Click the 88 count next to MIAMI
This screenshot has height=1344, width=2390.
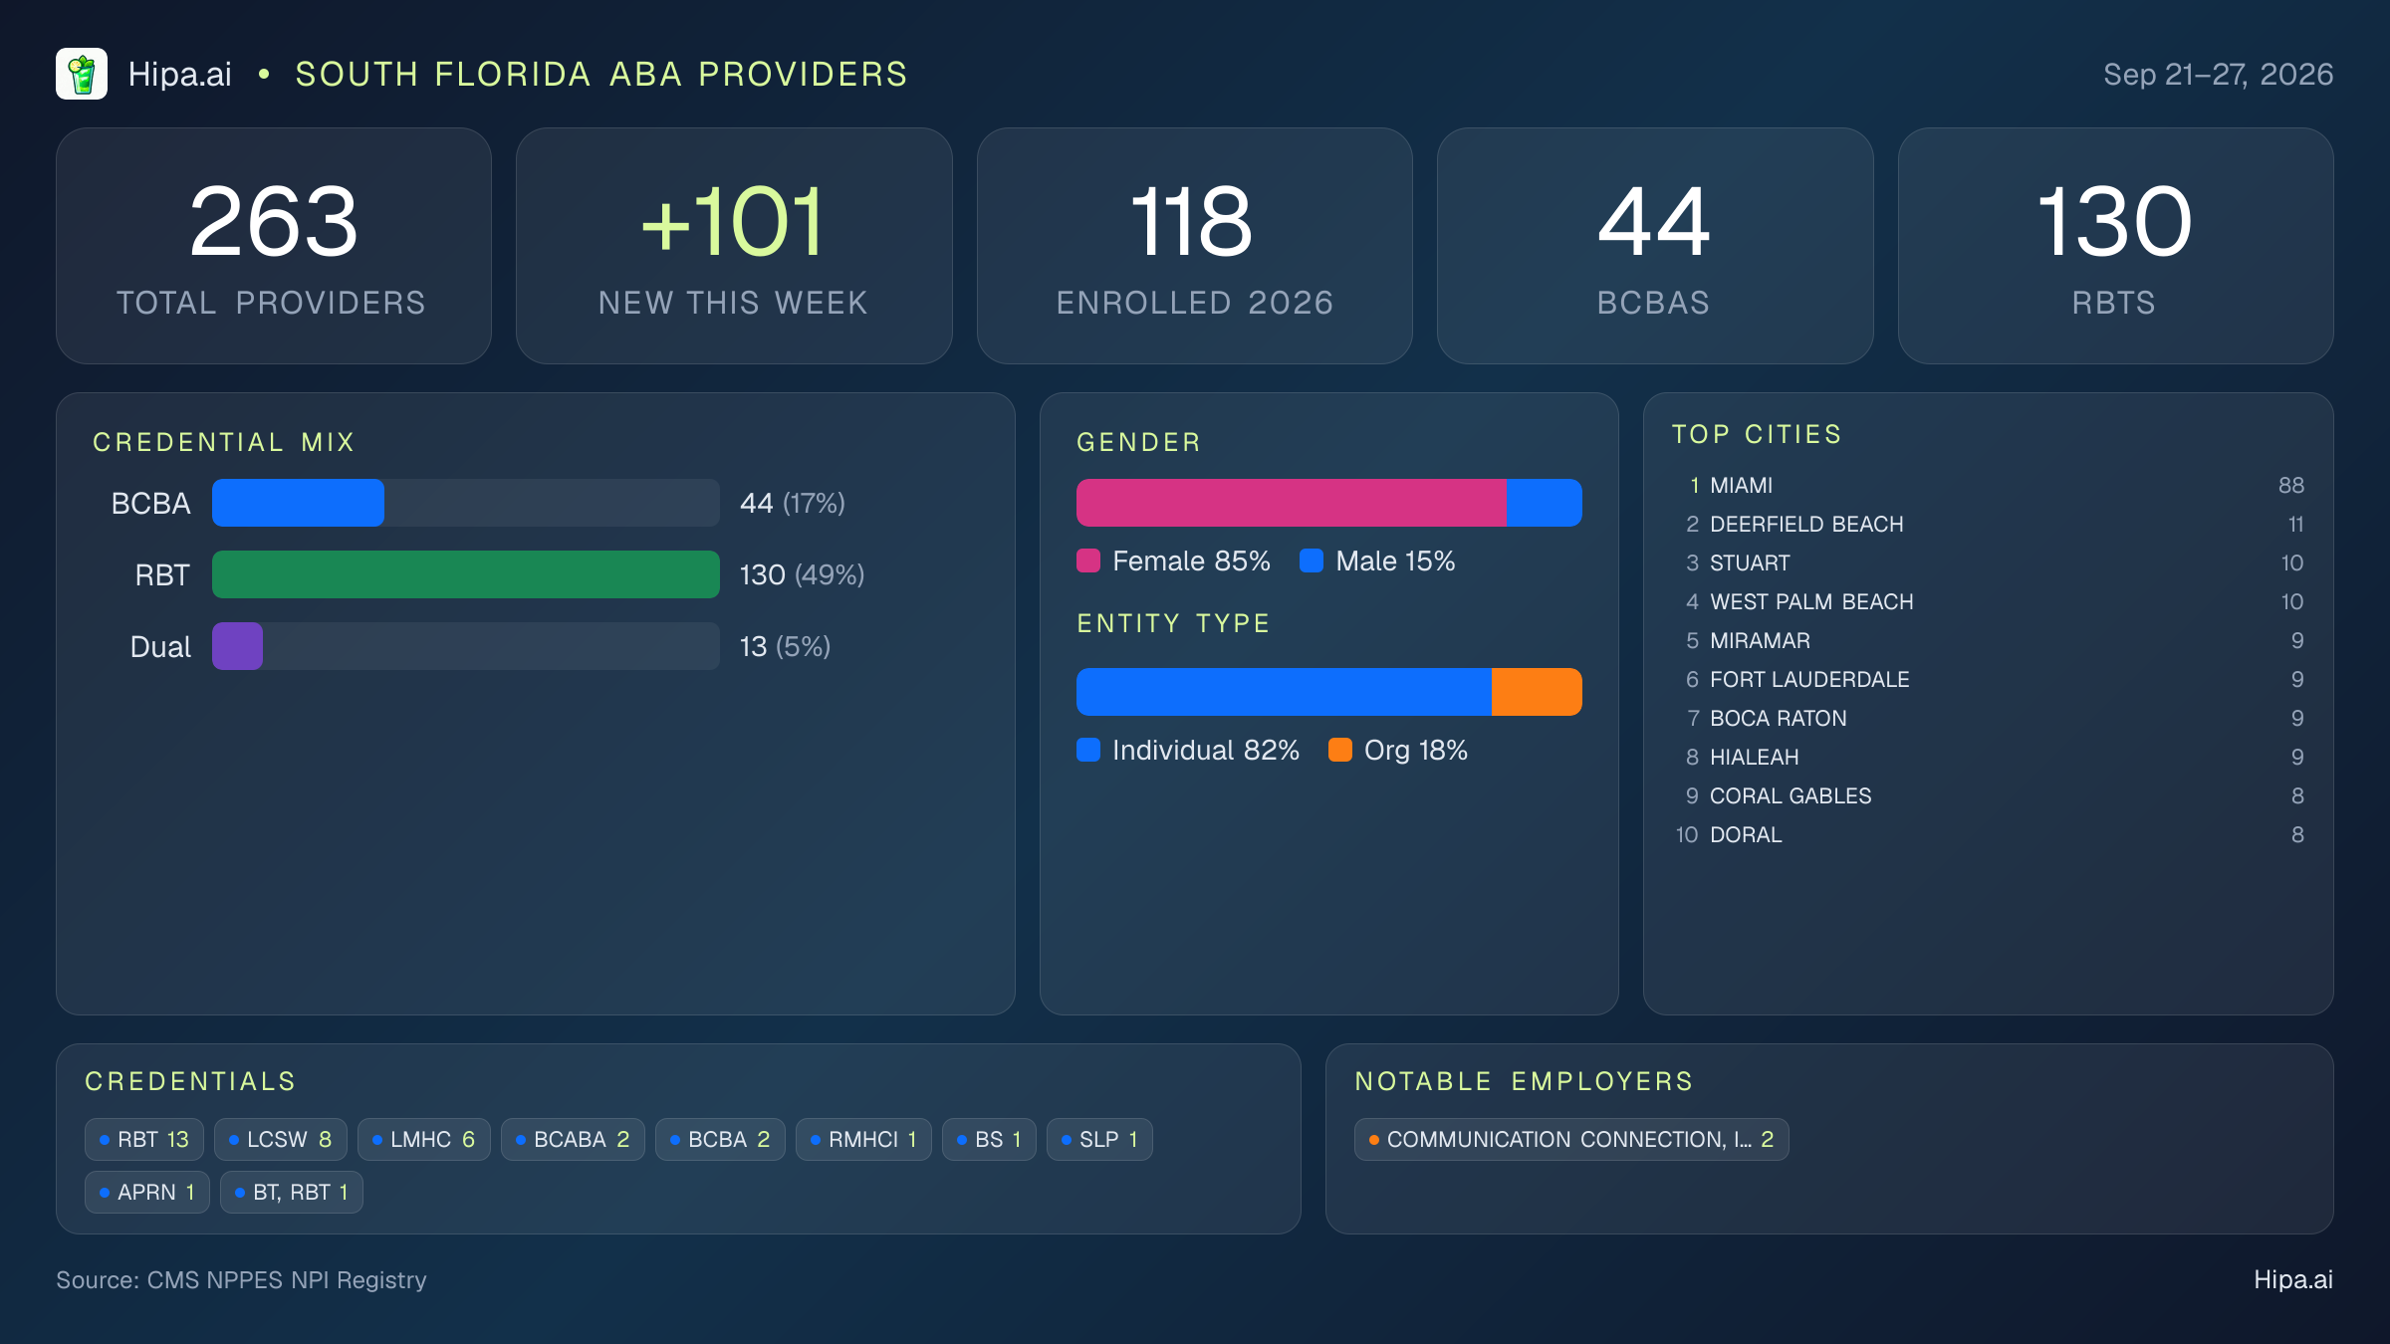click(2290, 485)
